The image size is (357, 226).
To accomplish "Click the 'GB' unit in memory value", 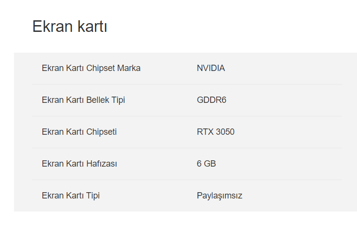I will 210,164.
